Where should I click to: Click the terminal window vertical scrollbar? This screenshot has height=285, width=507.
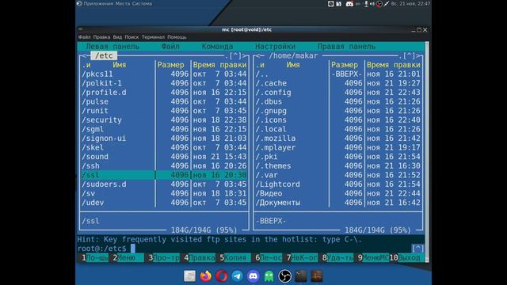(x=427, y=152)
